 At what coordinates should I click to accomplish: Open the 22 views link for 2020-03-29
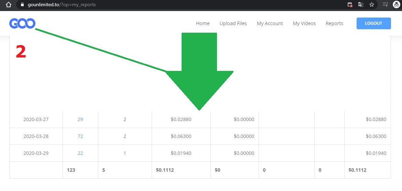(80, 153)
